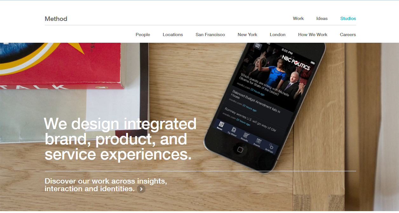Visit the San Francisco studio page
Screen dimensions: 399x213
coord(210,34)
